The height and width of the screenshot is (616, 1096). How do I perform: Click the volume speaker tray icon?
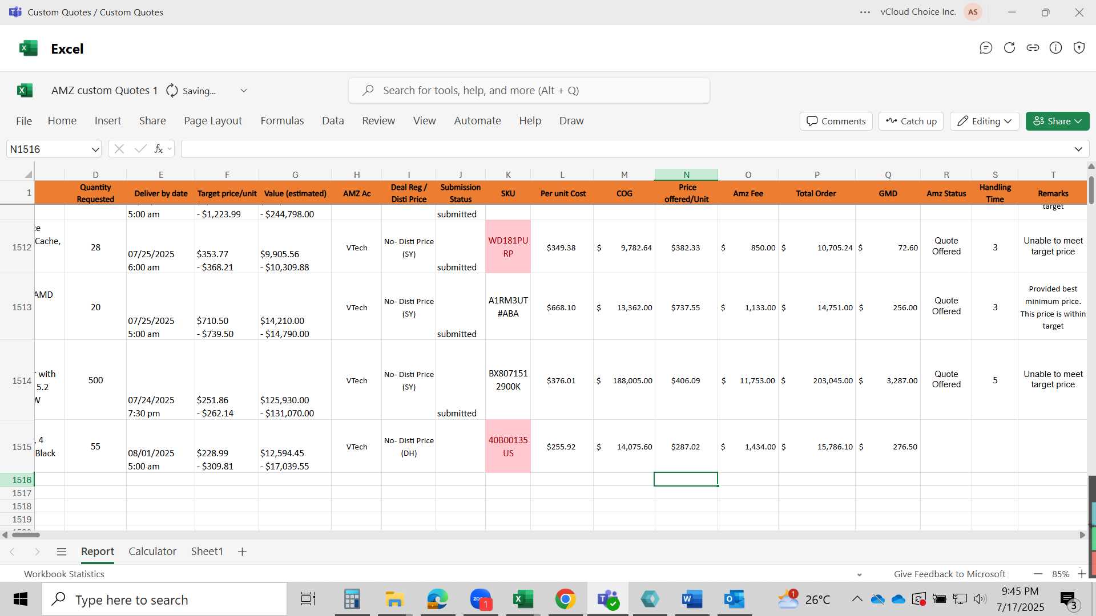point(980,599)
